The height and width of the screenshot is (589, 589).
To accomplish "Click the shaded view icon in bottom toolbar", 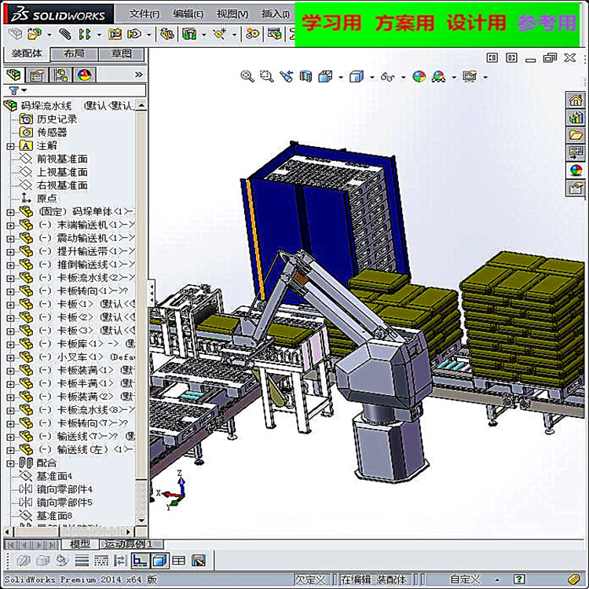I will [159, 562].
